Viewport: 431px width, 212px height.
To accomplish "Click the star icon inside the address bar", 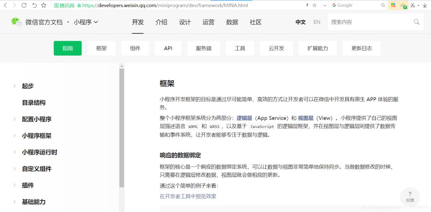I will click(315, 5).
